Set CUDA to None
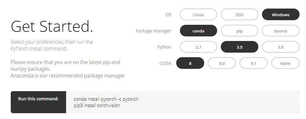This screenshot has width=306, height=119. tap(285, 63)
